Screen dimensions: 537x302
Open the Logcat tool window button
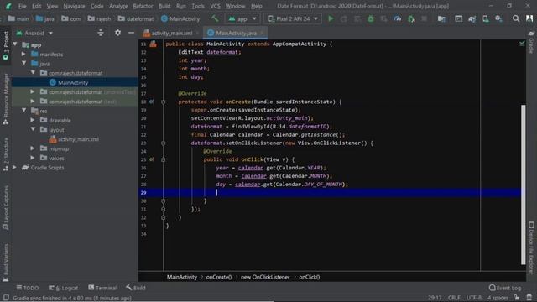[64, 288]
